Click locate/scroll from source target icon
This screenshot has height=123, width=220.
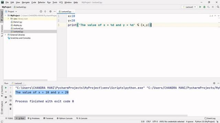coord(41,11)
